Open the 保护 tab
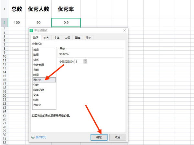The width and height of the screenshot is (194, 145). [x=88, y=38]
